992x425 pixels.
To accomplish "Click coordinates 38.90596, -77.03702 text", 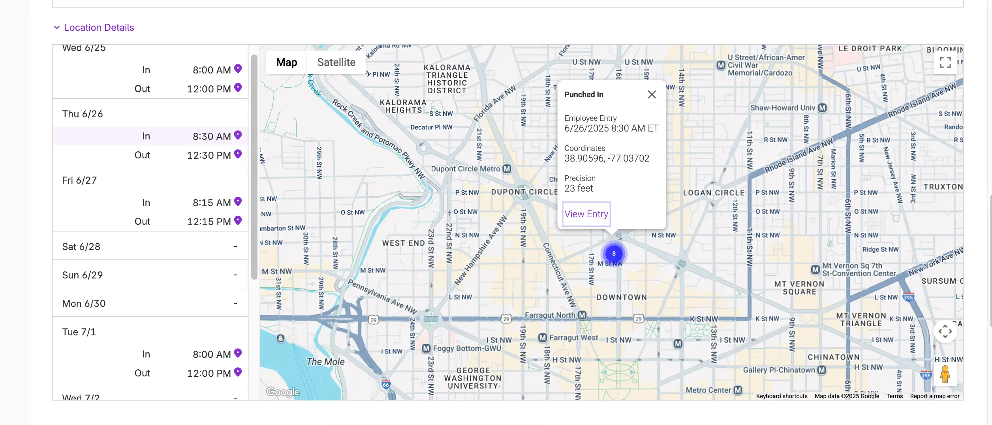I will pyautogui.click(x=607, y=158).
